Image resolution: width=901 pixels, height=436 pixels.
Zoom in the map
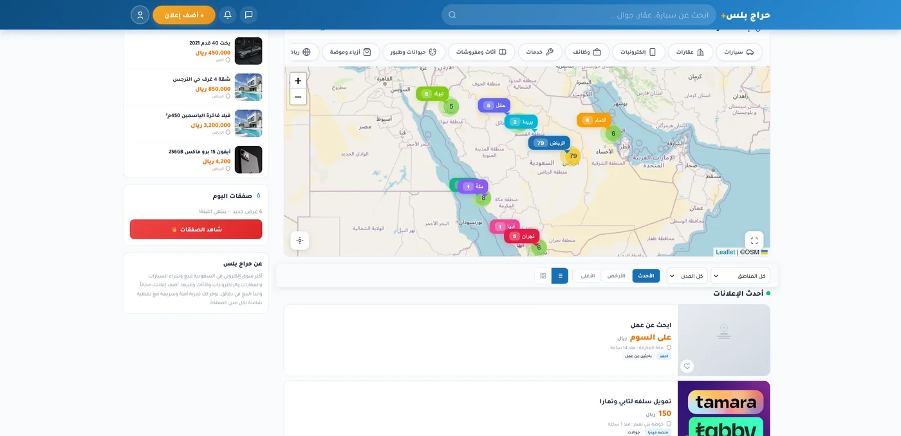click(x=298, y=81)
